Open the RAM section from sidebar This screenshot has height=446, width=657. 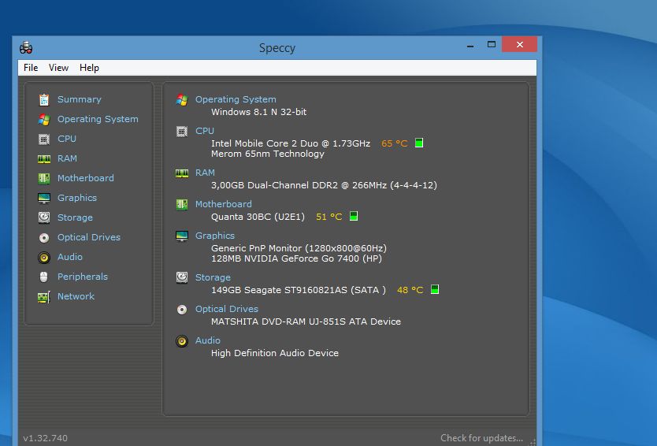pos(67,158)
